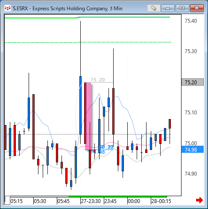
Task: Click the pink highlighted range box
Action: 88,116
